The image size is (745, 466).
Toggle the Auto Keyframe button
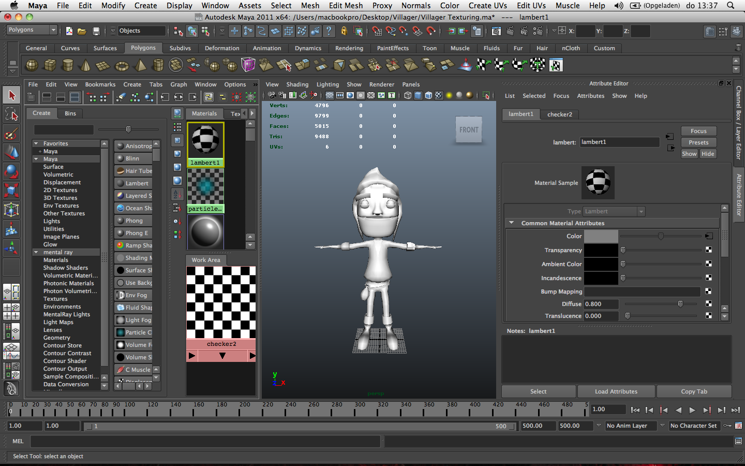click(727, 426)
